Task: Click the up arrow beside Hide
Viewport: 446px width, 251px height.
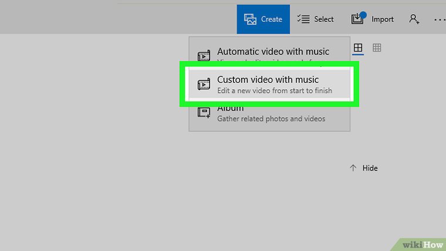Action: [353, 168]
